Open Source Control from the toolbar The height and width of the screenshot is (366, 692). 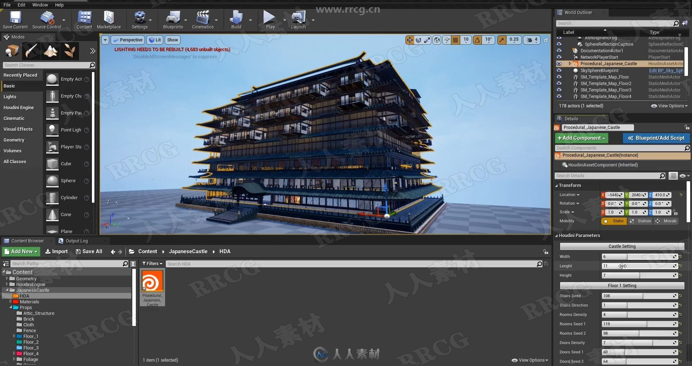tap(47, 20)
